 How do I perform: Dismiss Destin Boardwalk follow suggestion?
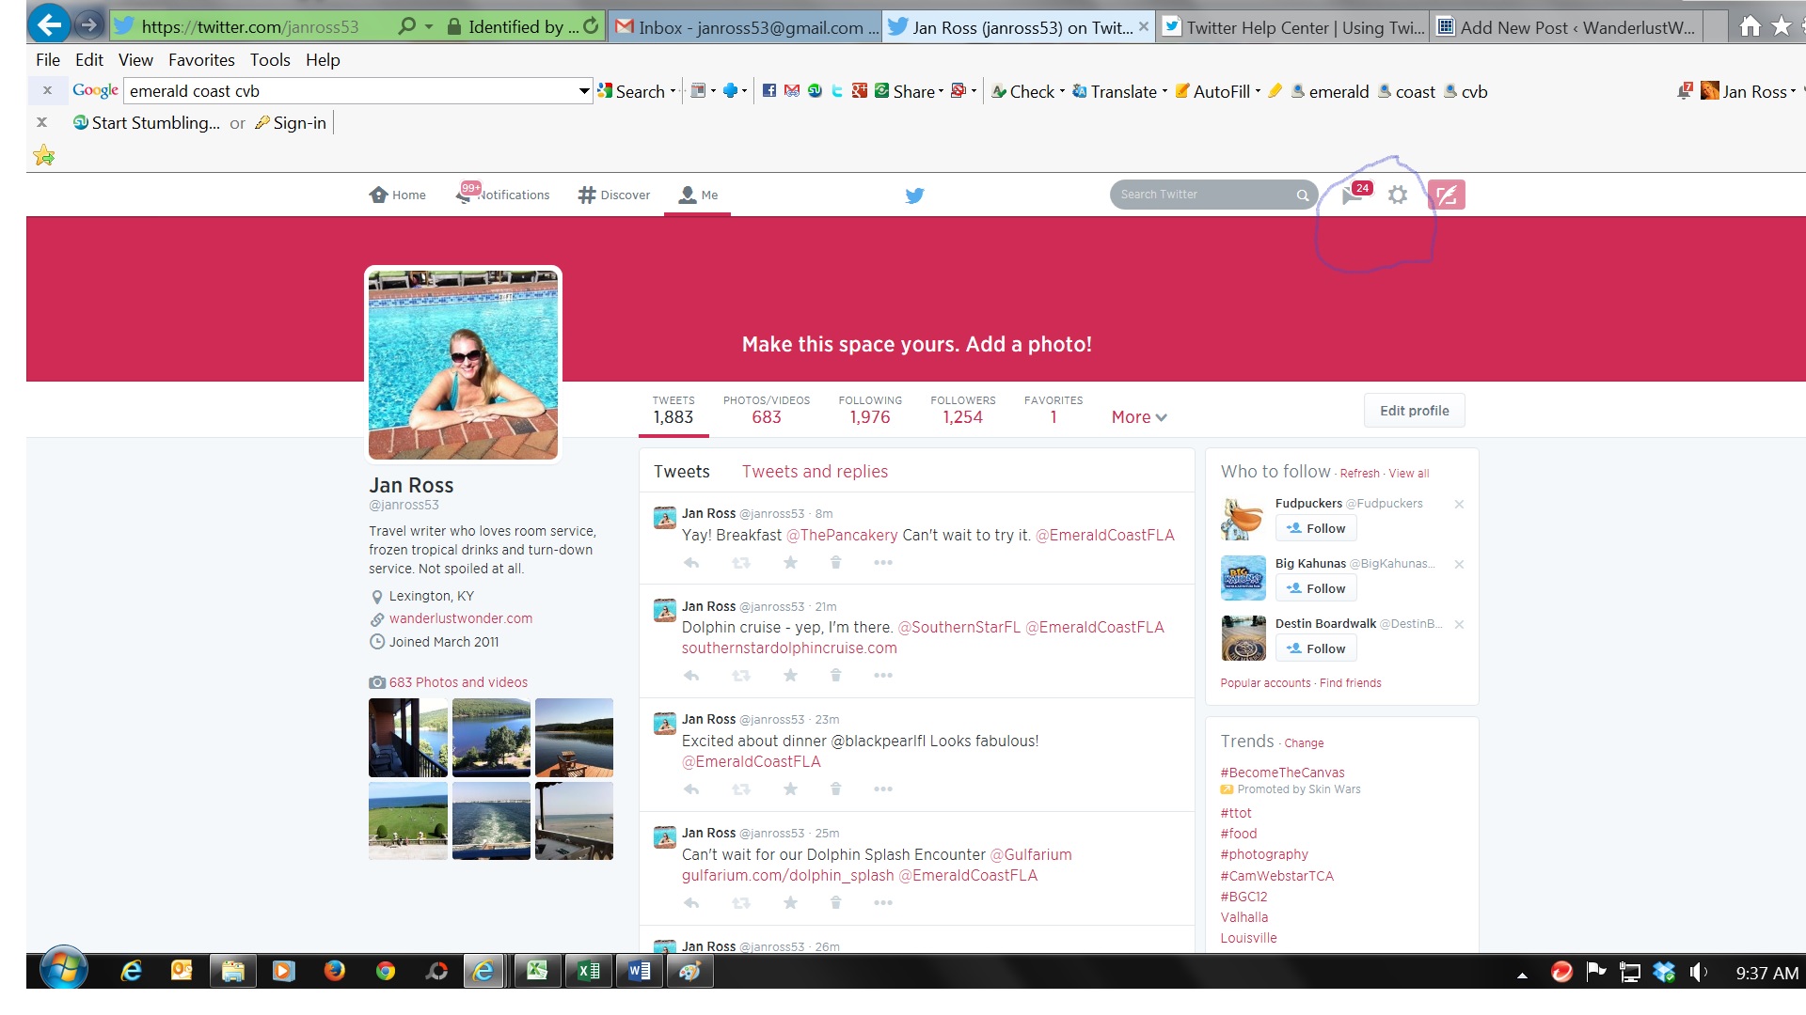coord(1459,624)
